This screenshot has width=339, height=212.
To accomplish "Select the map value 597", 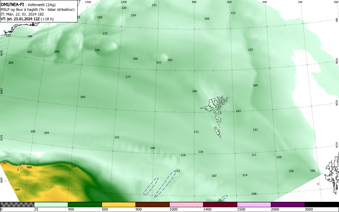I will 5,163.
